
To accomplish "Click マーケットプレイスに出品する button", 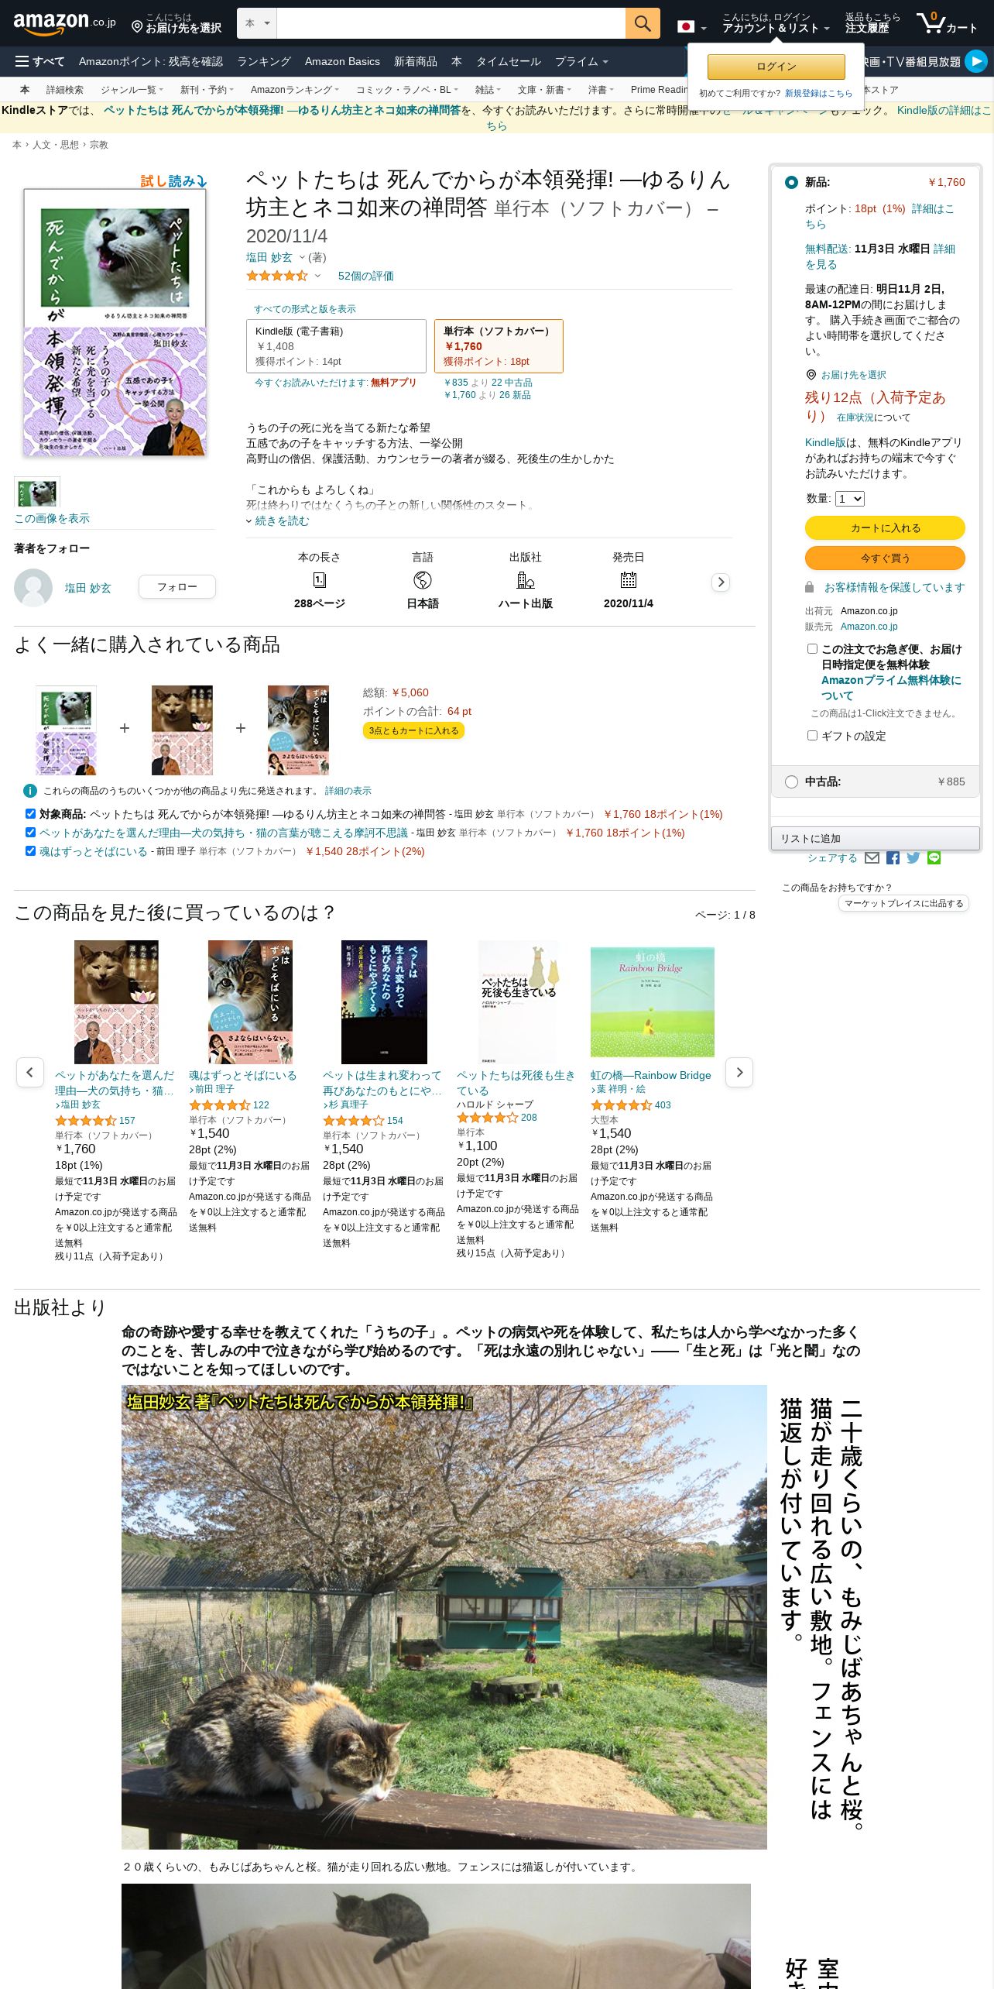I will click(903, 903).
